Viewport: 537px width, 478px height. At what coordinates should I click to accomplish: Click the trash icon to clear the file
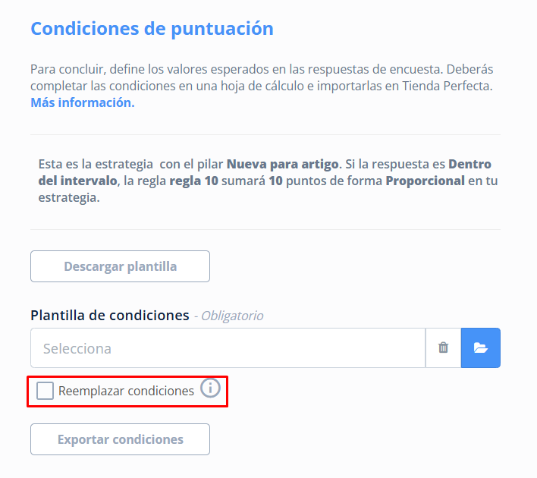click(443, 347)
